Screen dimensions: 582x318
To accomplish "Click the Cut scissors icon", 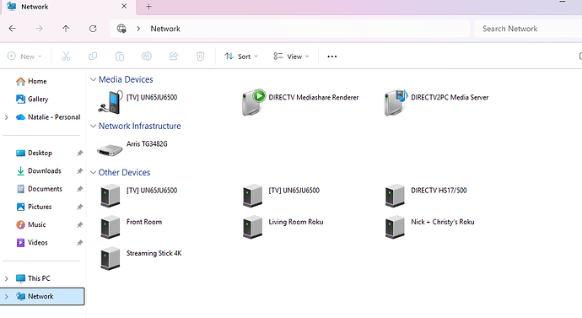I will tap(66, 57).
